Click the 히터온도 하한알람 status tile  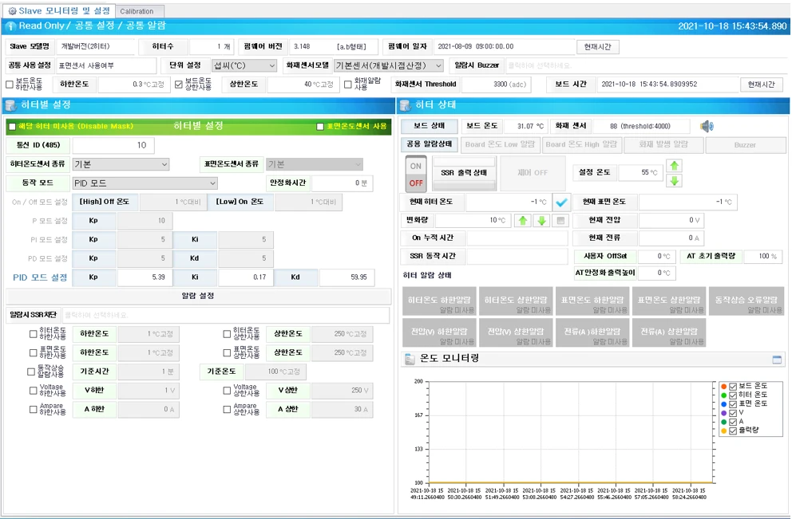439,301
